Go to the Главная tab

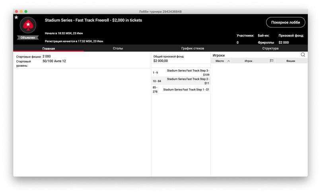point(49,48)
